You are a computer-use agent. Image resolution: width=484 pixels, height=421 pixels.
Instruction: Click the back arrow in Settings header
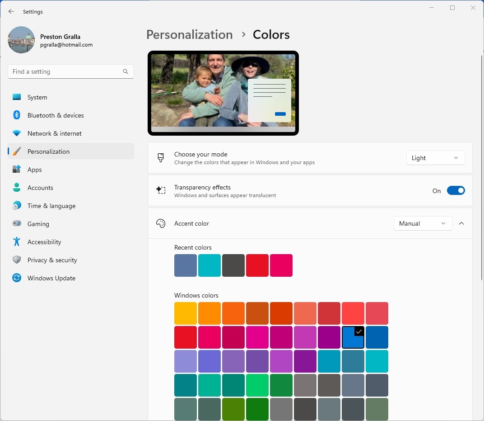[x=11, y=12]
